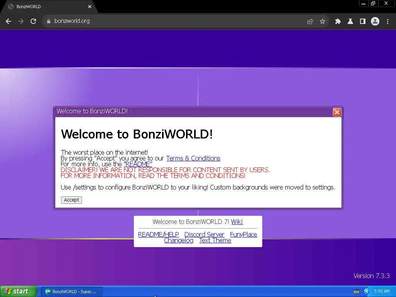Open the "README" link in the dialog

click(x=138, y=164)
